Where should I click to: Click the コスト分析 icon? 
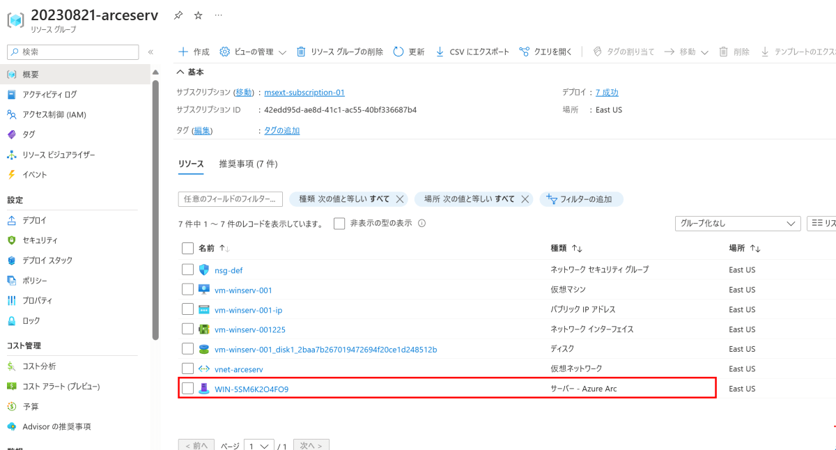[11, 366]
